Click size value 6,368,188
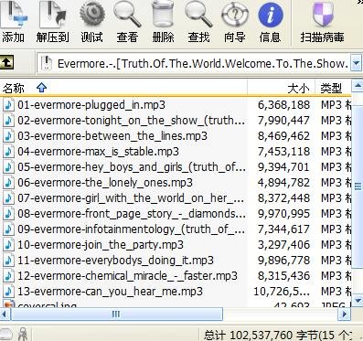 [x=283, y=105]
